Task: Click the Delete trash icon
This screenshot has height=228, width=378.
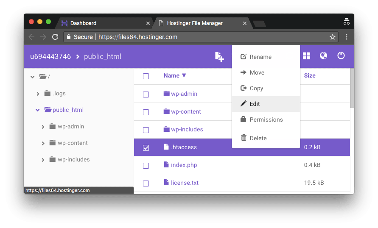Action: point(244,138)
